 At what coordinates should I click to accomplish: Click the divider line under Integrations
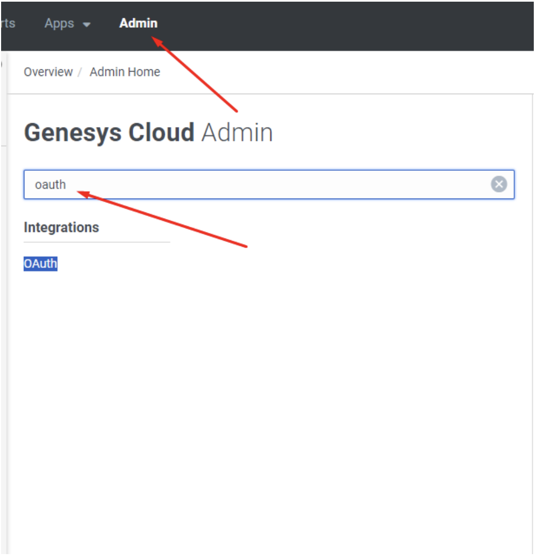coord(97,242)
